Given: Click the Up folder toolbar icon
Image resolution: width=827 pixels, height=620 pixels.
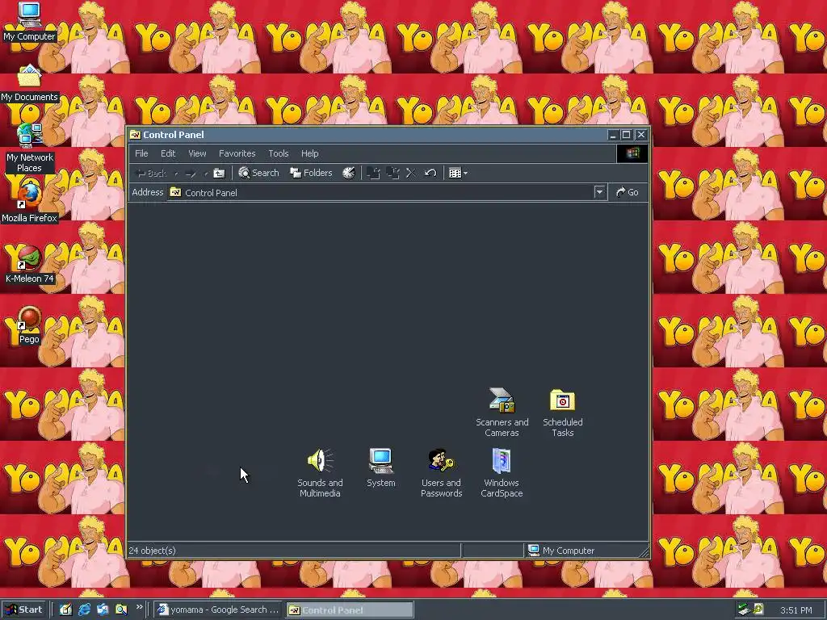Looking at the screenshot, I should 219,173.
